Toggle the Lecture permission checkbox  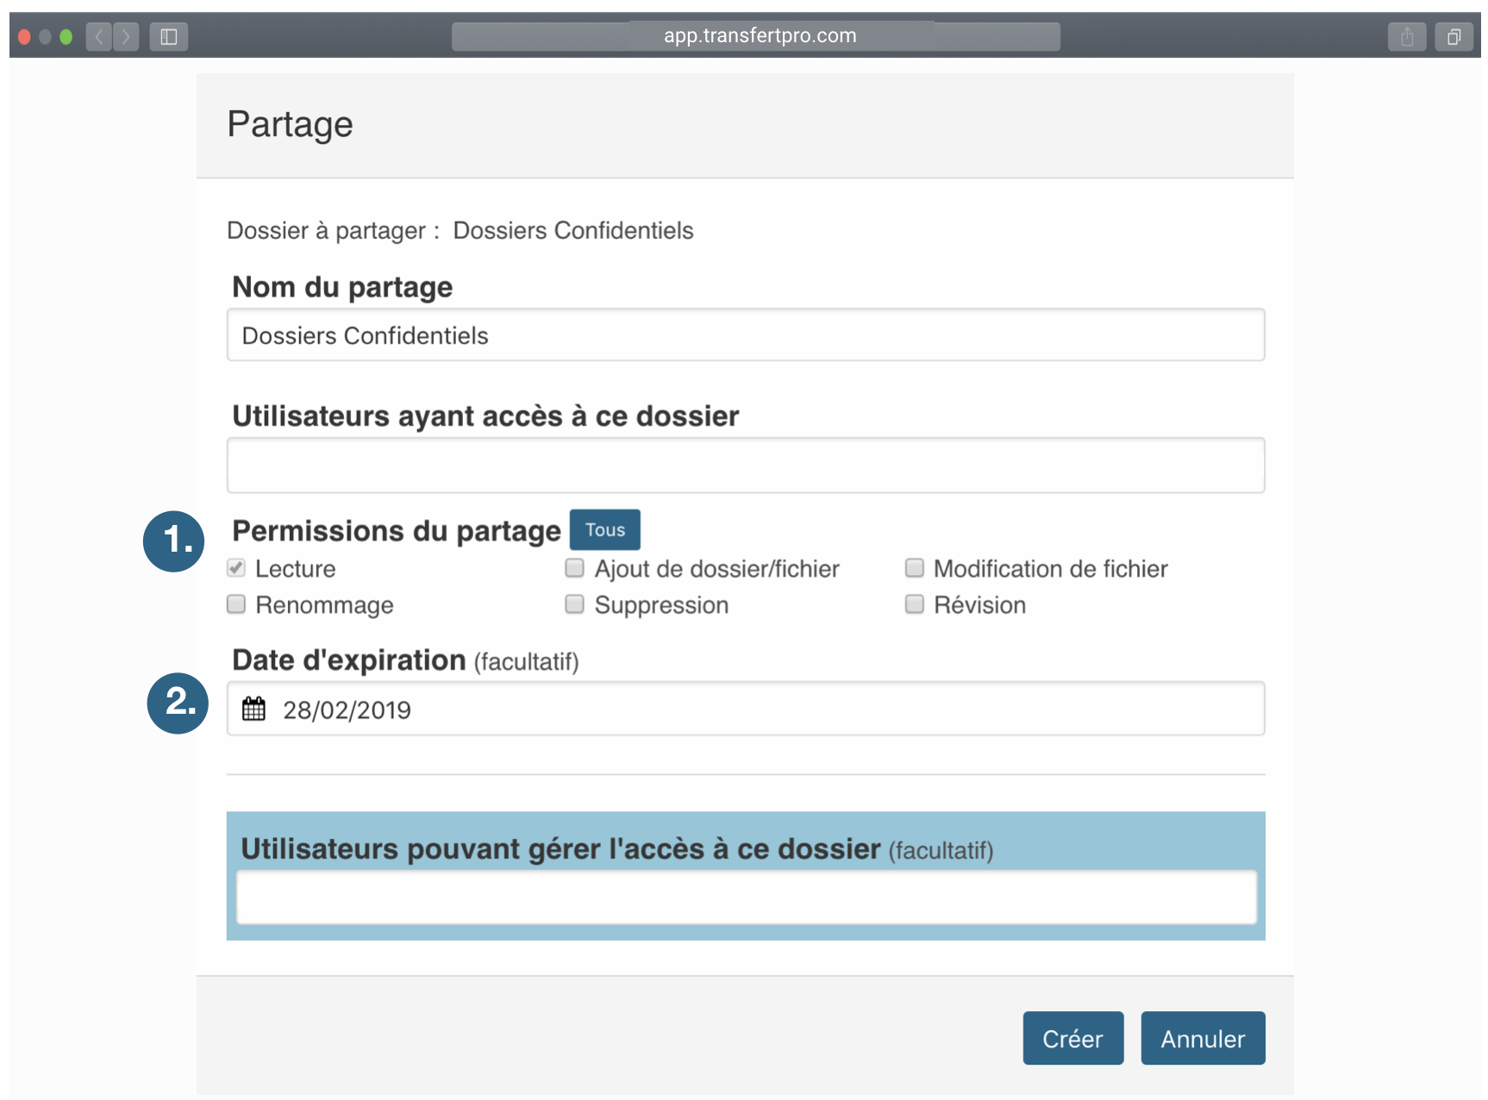coord(236,568)
